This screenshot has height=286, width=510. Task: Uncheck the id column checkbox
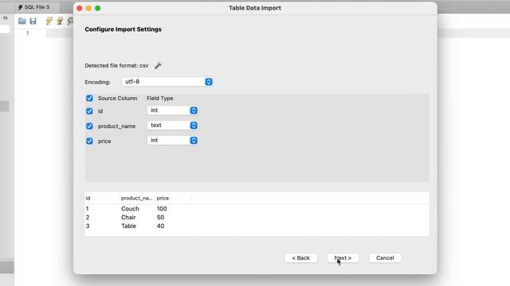tap(89, 111)
